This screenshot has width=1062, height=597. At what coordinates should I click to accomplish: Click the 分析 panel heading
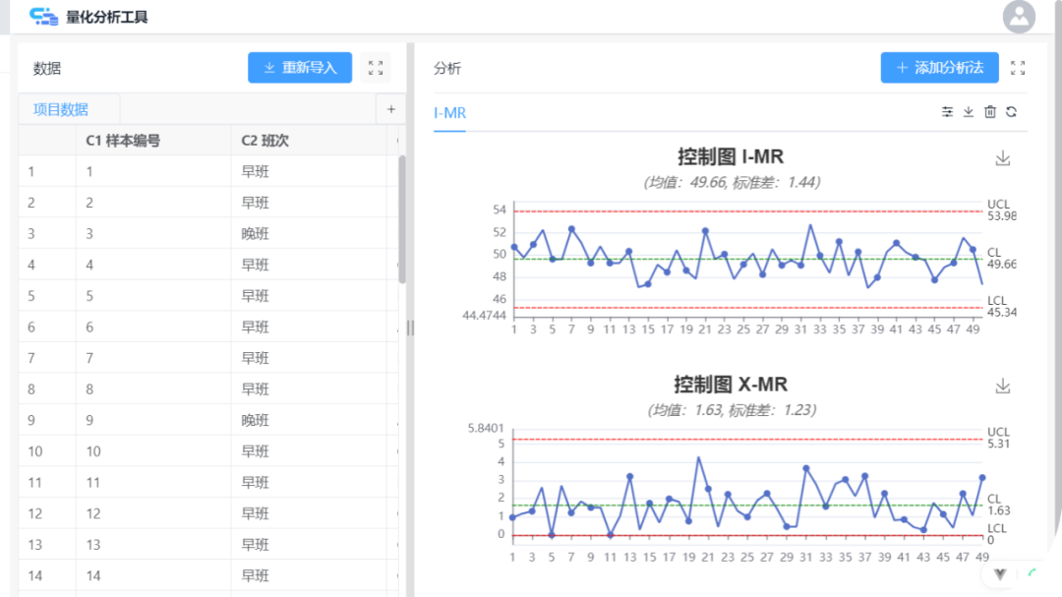point(447,69)
